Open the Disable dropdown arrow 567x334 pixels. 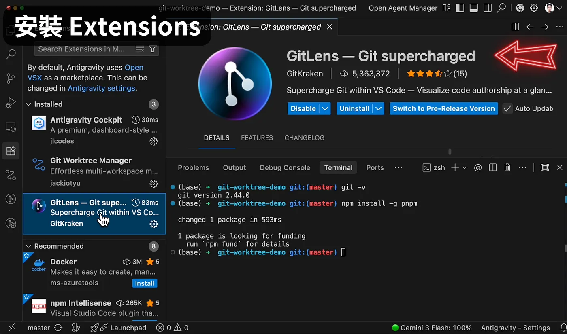[x=325, y=108]
